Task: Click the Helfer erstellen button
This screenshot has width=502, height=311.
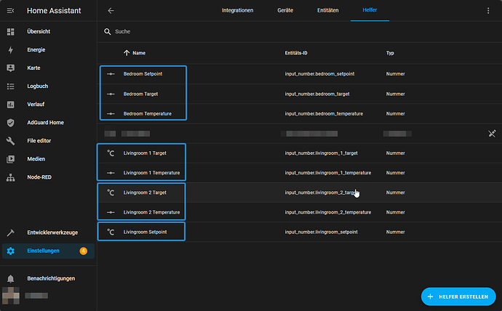Action: [x=458, y=296]
